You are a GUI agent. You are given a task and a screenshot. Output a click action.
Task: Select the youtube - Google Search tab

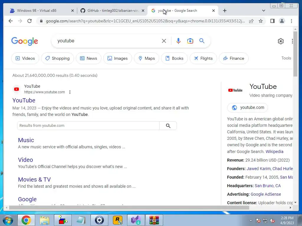tap(183, 11)
